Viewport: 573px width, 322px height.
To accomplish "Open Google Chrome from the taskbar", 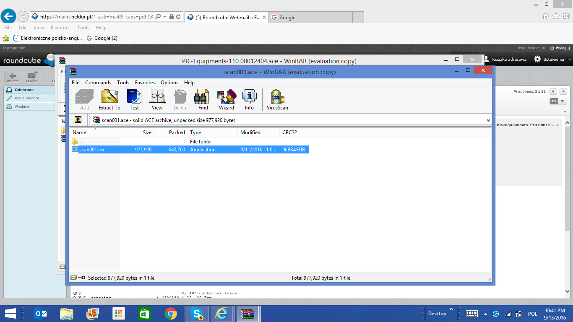I will click(x=170, y=314).
